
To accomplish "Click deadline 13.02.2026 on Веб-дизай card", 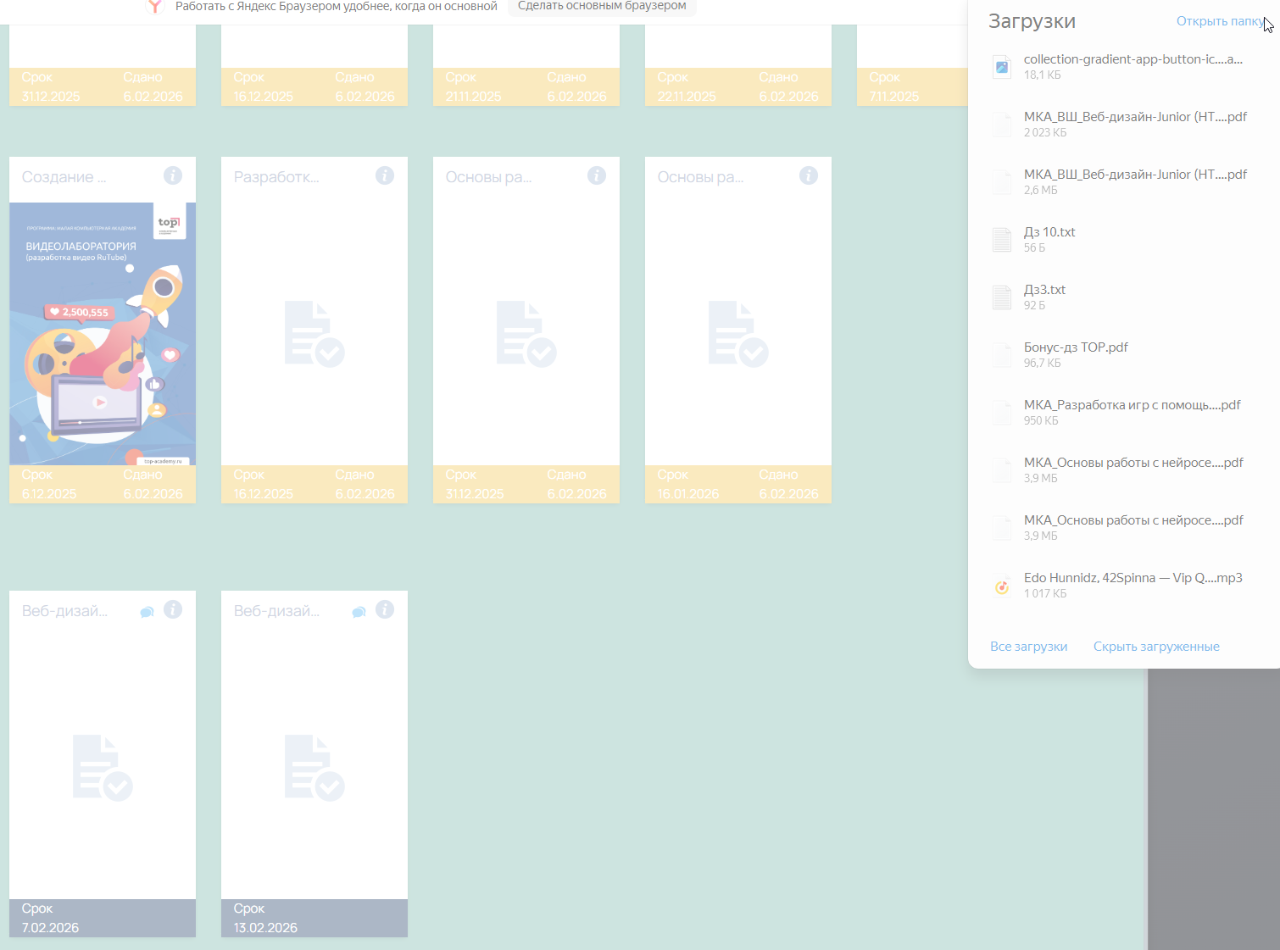I will coord(265,928).
